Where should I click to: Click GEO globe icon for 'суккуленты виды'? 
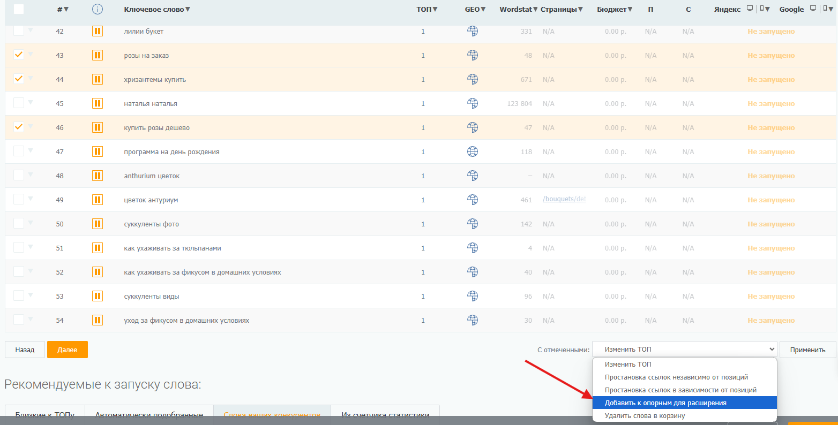click(472, 296)
